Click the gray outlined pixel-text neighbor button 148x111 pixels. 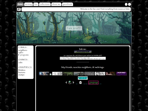point(89,74)
